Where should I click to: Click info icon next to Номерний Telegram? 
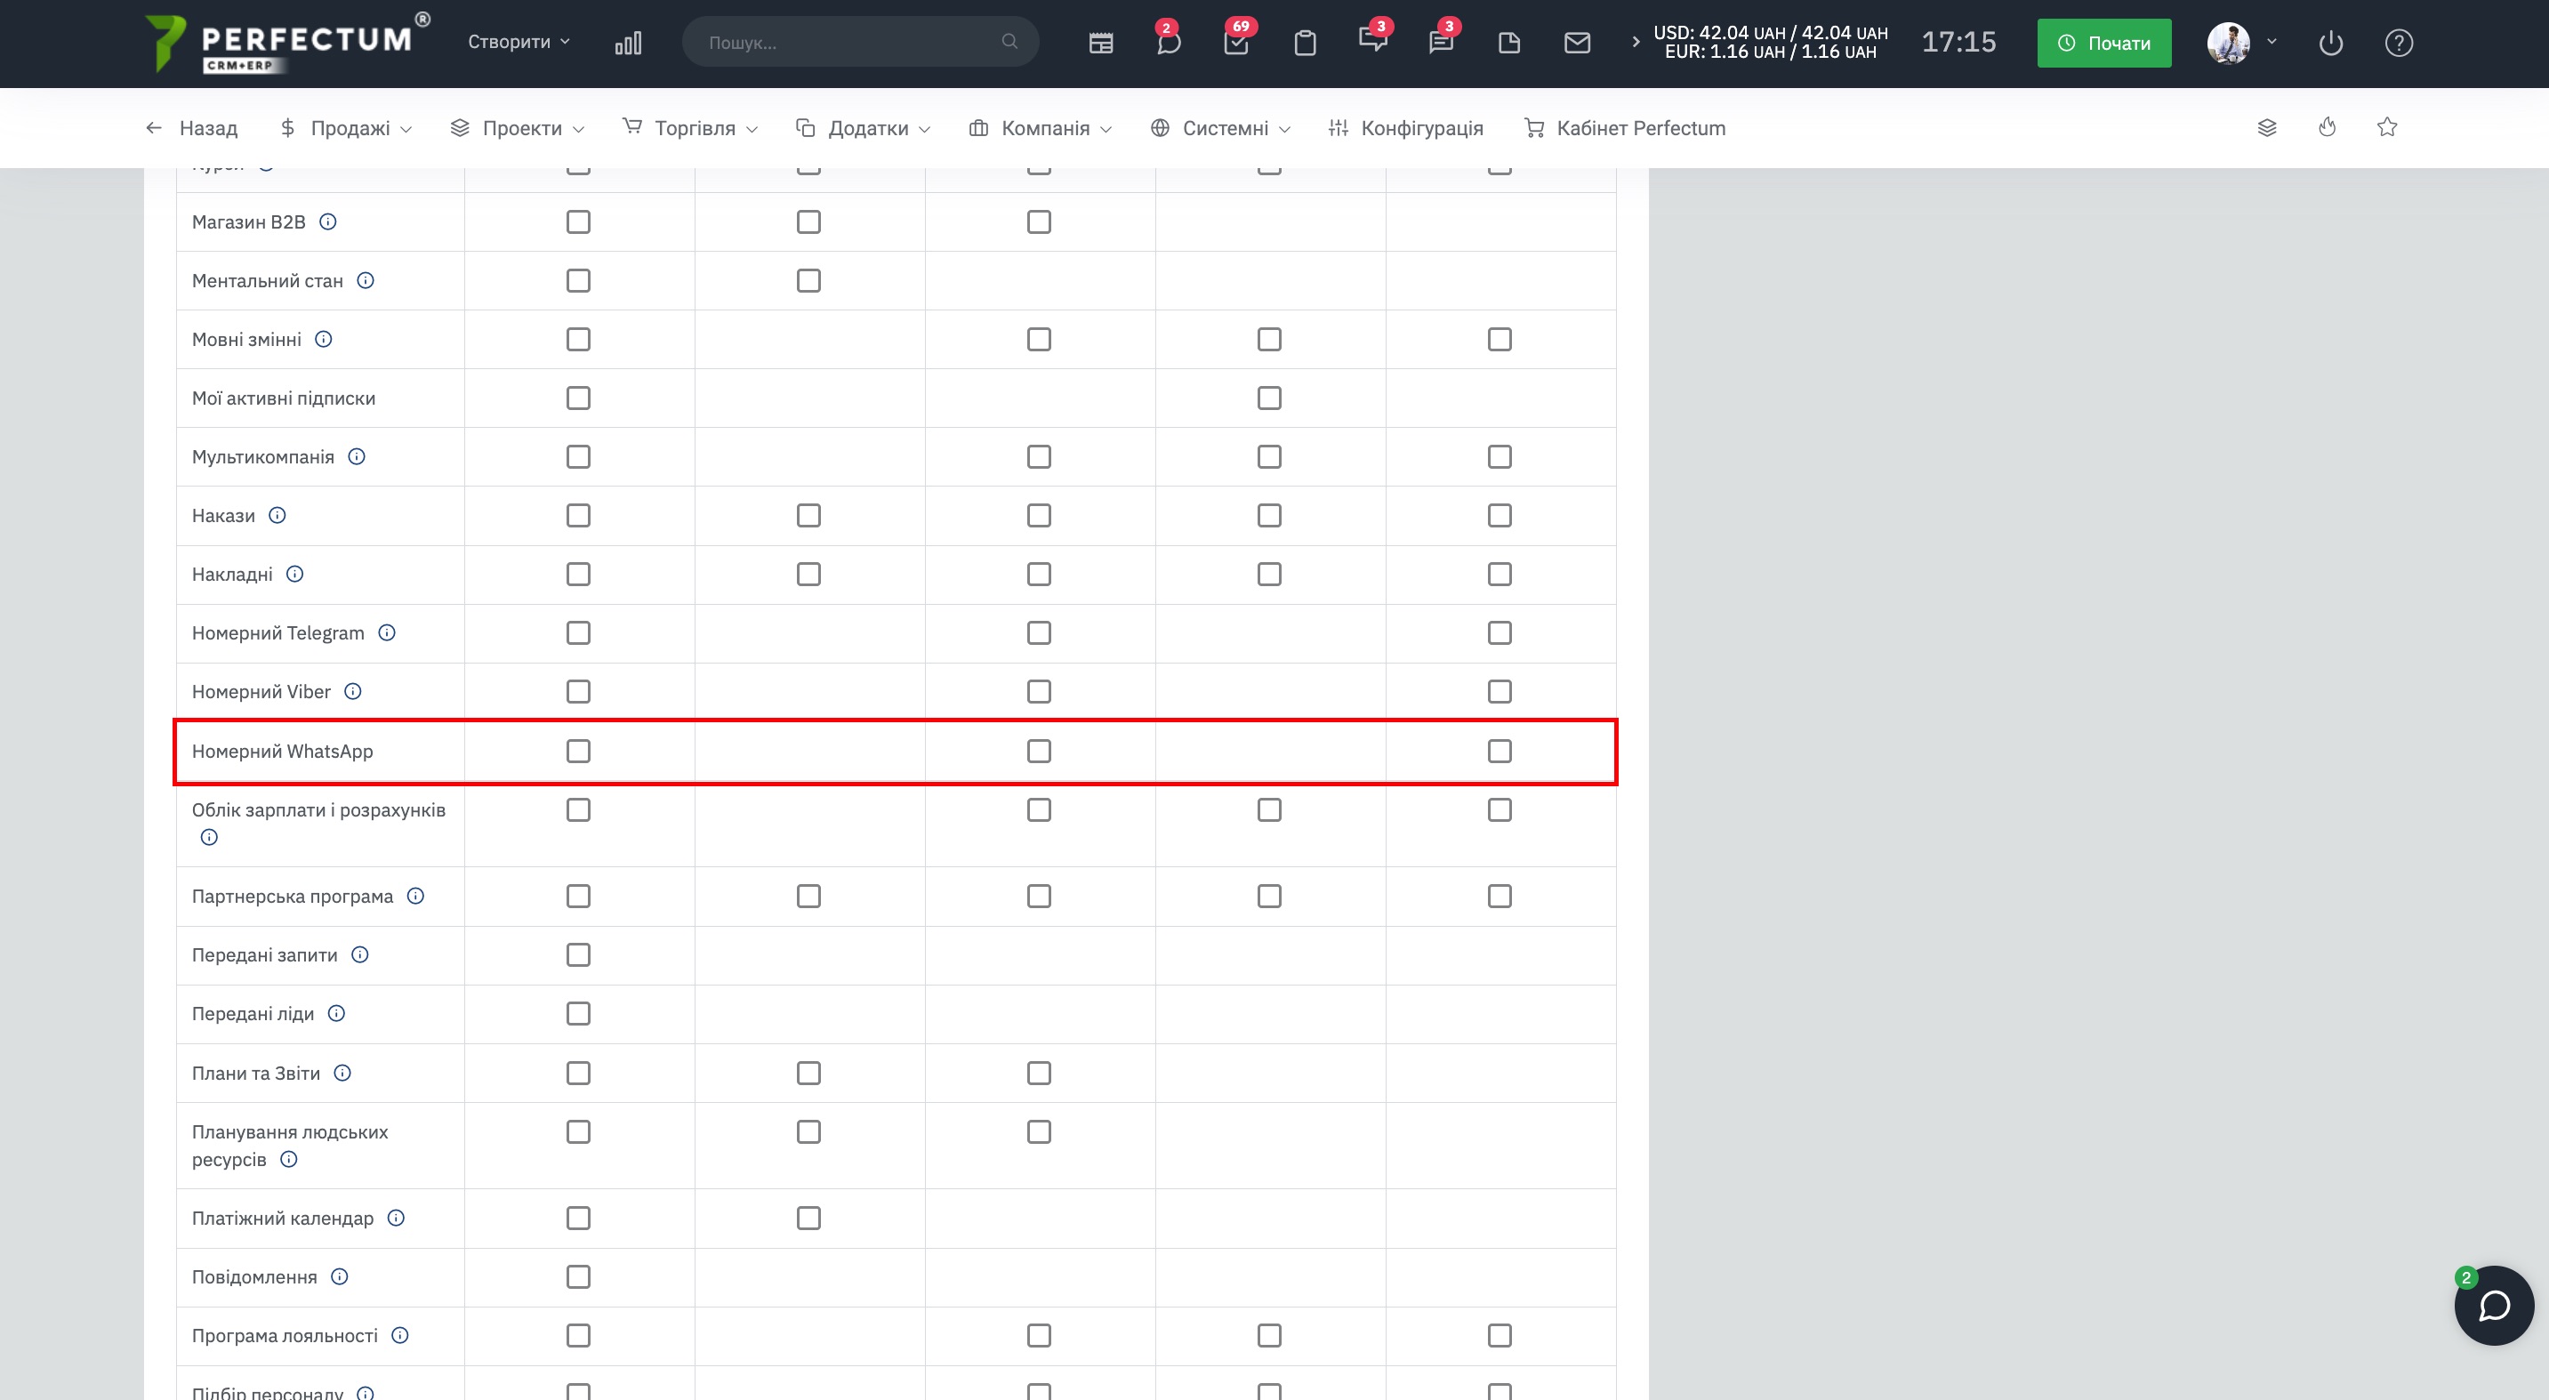[x=387, y=632]
